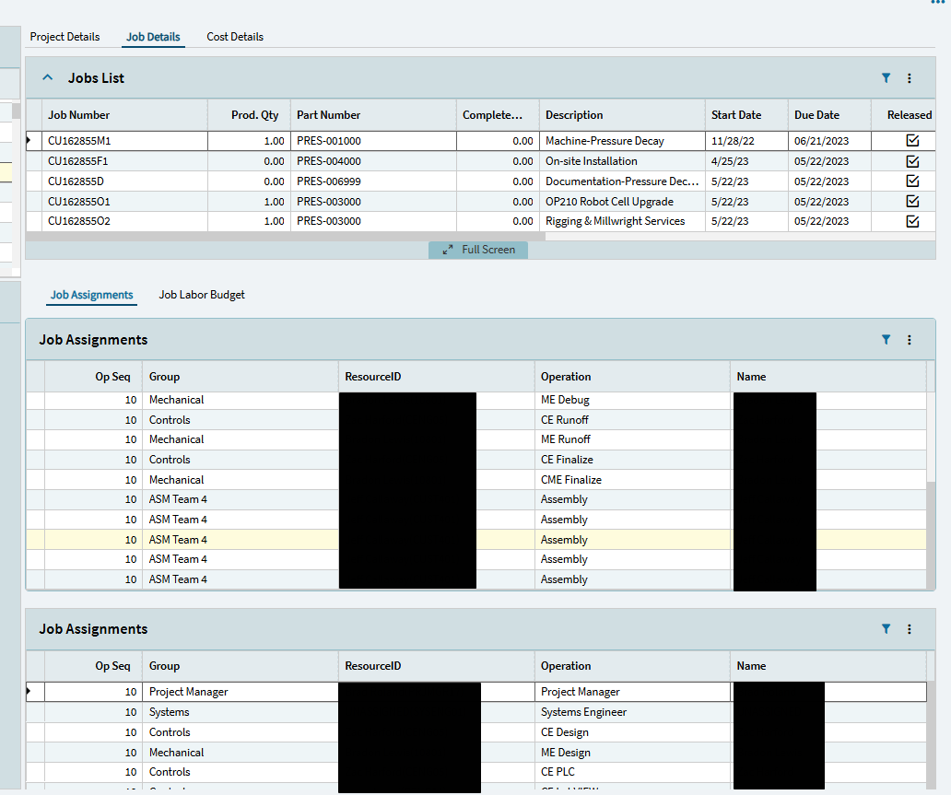The height and width of the screenshot is (795, 951).
Task: Open overflow menu in lower Job Assignments panel
Action: [x=910, y=629]
